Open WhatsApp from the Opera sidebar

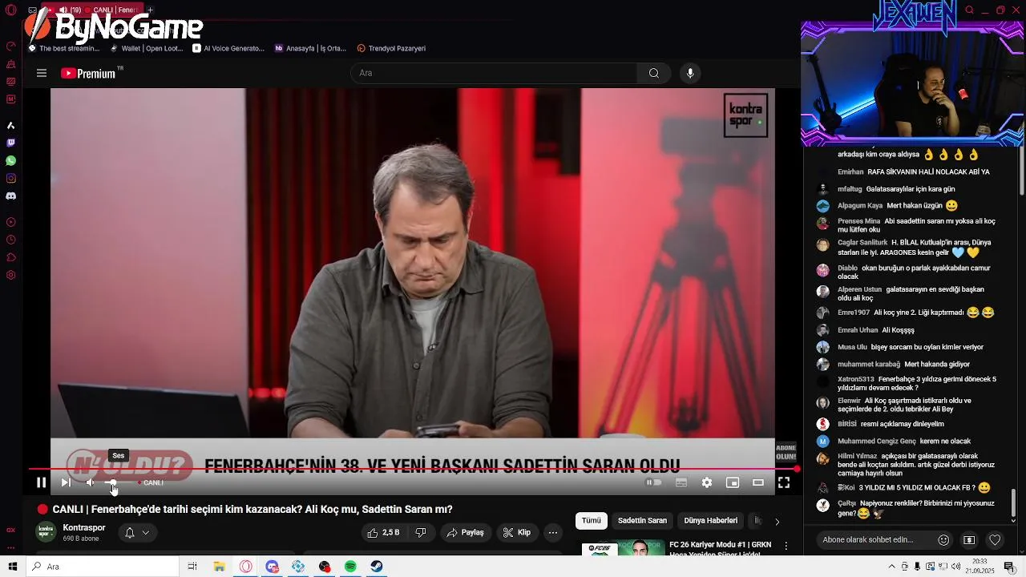(x=11, y=160)
